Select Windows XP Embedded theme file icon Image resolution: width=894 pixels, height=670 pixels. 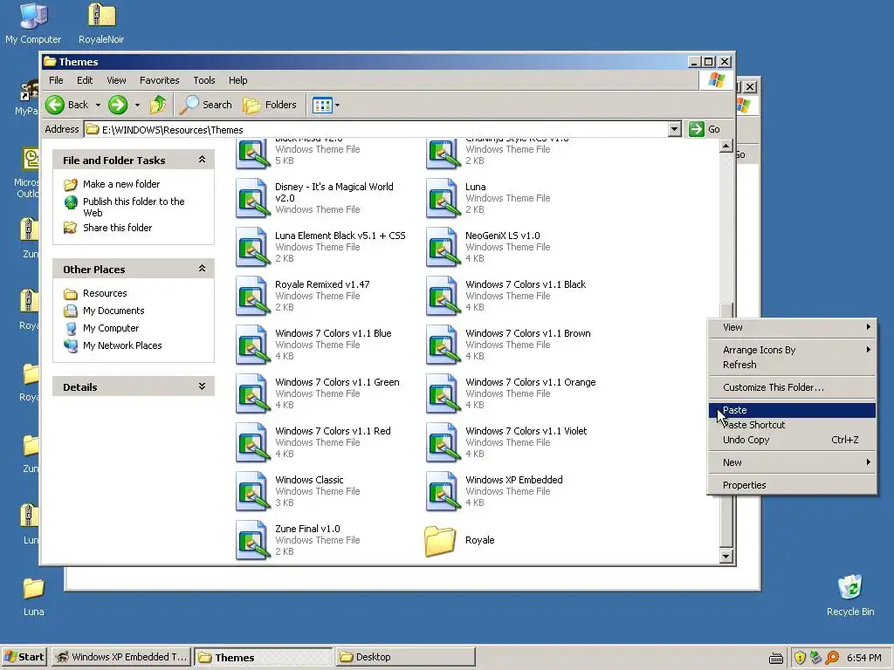pyautogui.click(x=443, y=492)
